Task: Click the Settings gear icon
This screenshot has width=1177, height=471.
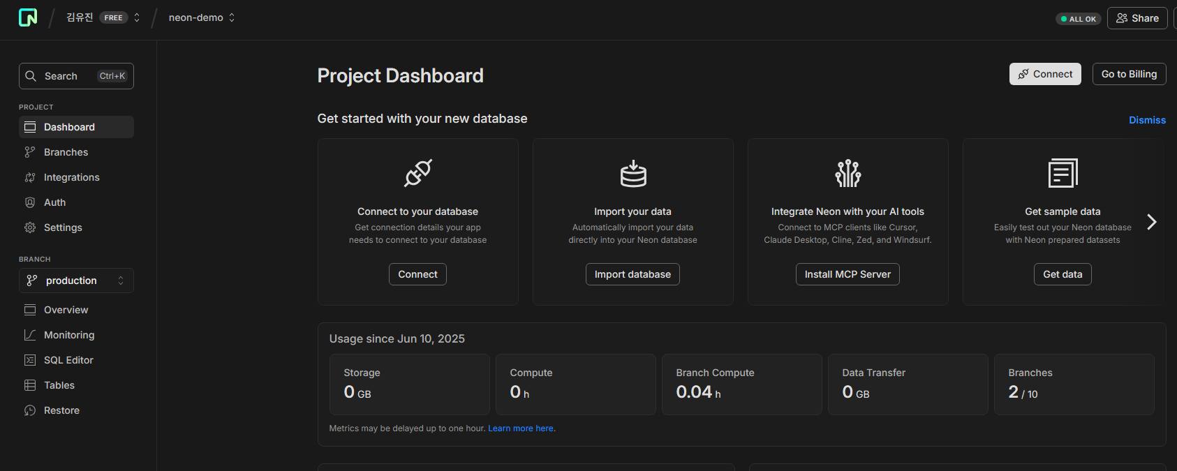Action: [x=30, y=227]
